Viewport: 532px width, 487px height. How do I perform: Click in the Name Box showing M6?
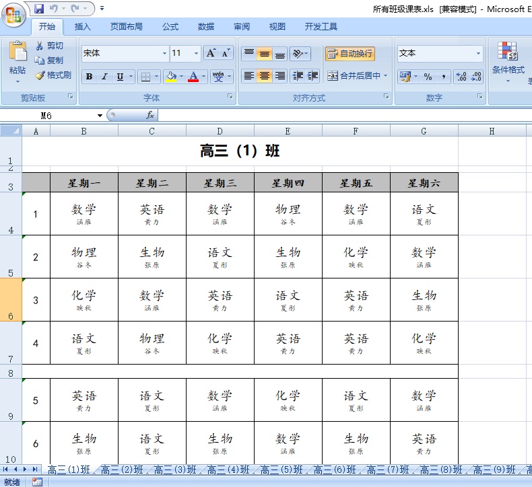(48, 116)
